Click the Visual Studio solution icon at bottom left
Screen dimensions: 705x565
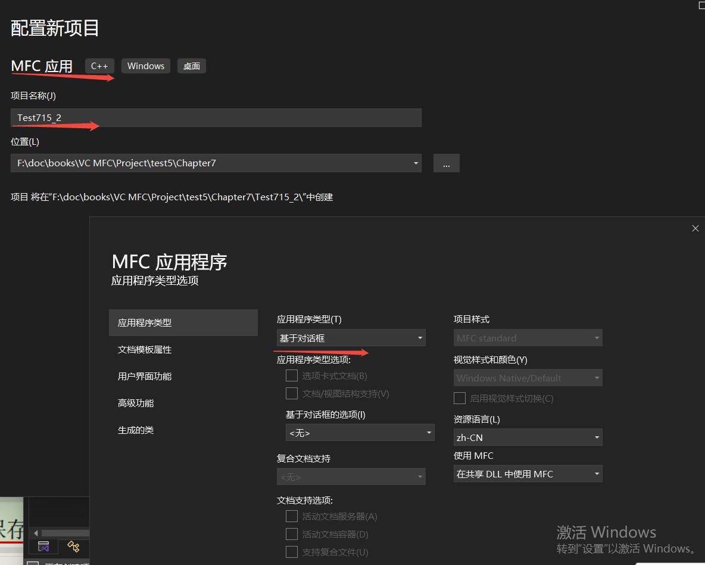point(43,547)
